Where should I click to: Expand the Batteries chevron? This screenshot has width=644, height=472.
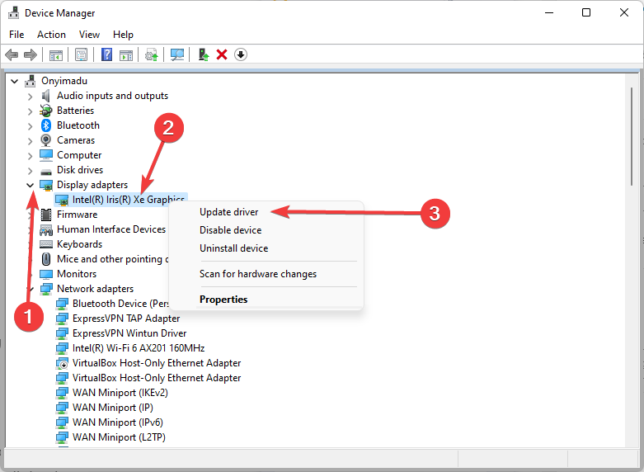[x=30, y=111]
